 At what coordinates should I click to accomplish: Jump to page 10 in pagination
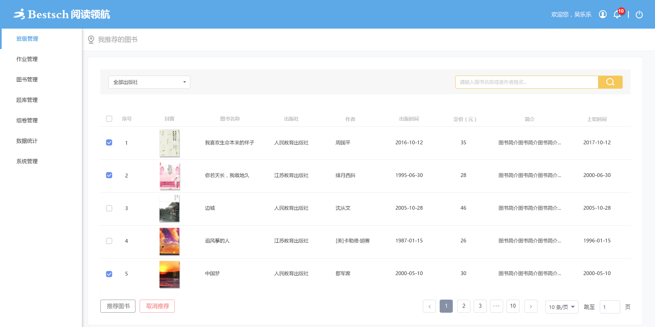click(x=513, y=306)
